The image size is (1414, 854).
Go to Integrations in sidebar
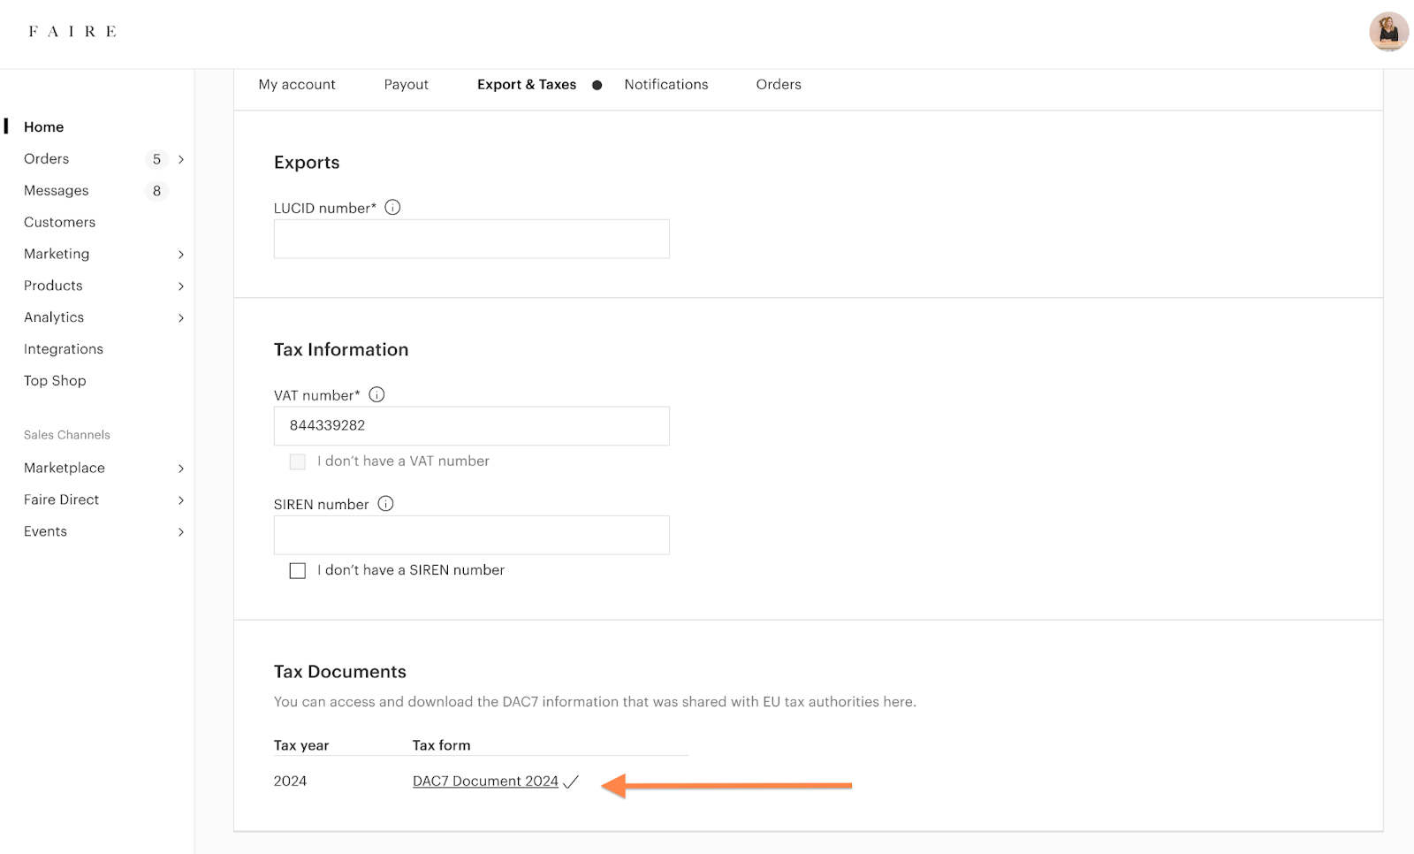64,349
